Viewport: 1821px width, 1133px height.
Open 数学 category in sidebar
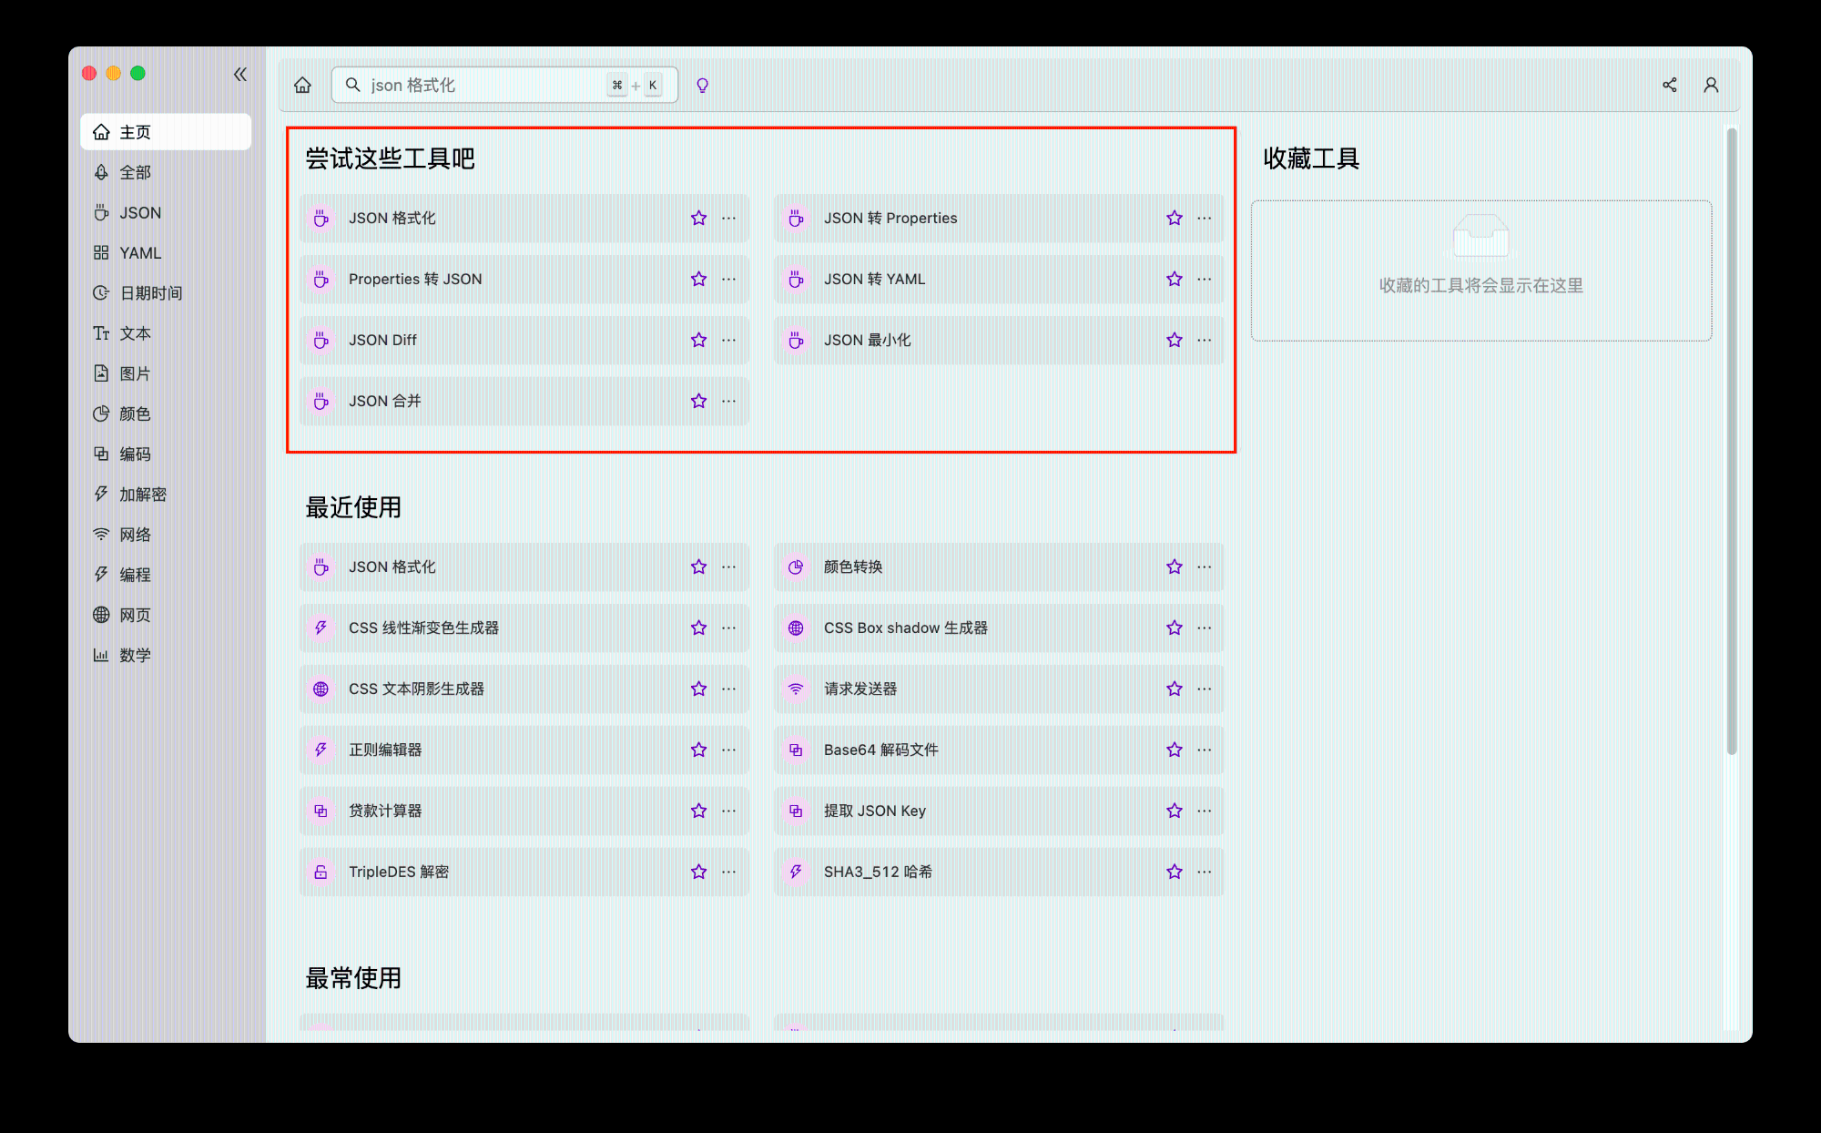coord(166,655)
